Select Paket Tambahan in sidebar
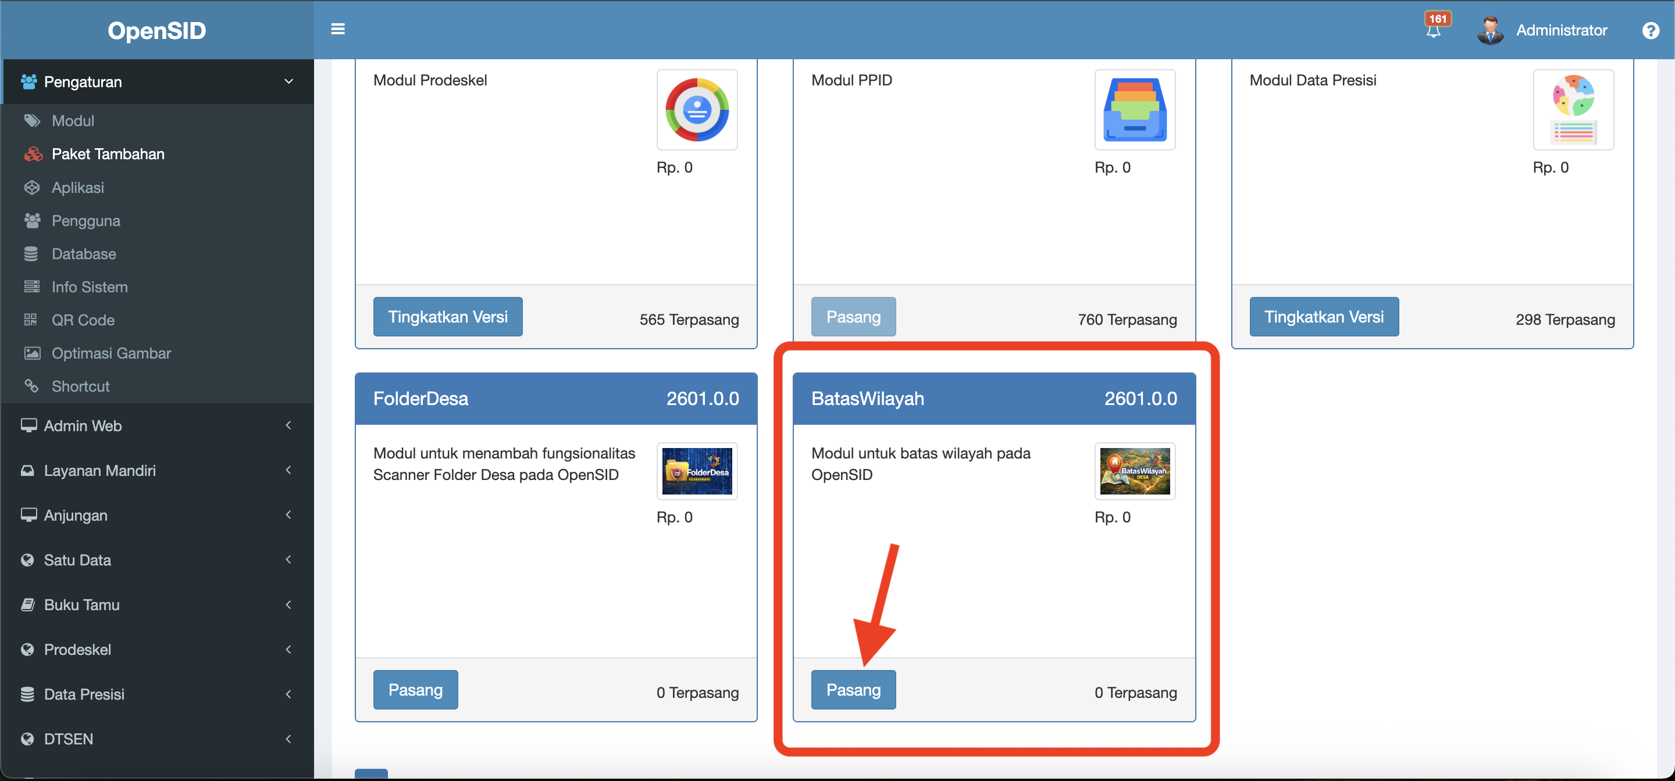This screenshot has width=1675, height=781. point(107,154)
